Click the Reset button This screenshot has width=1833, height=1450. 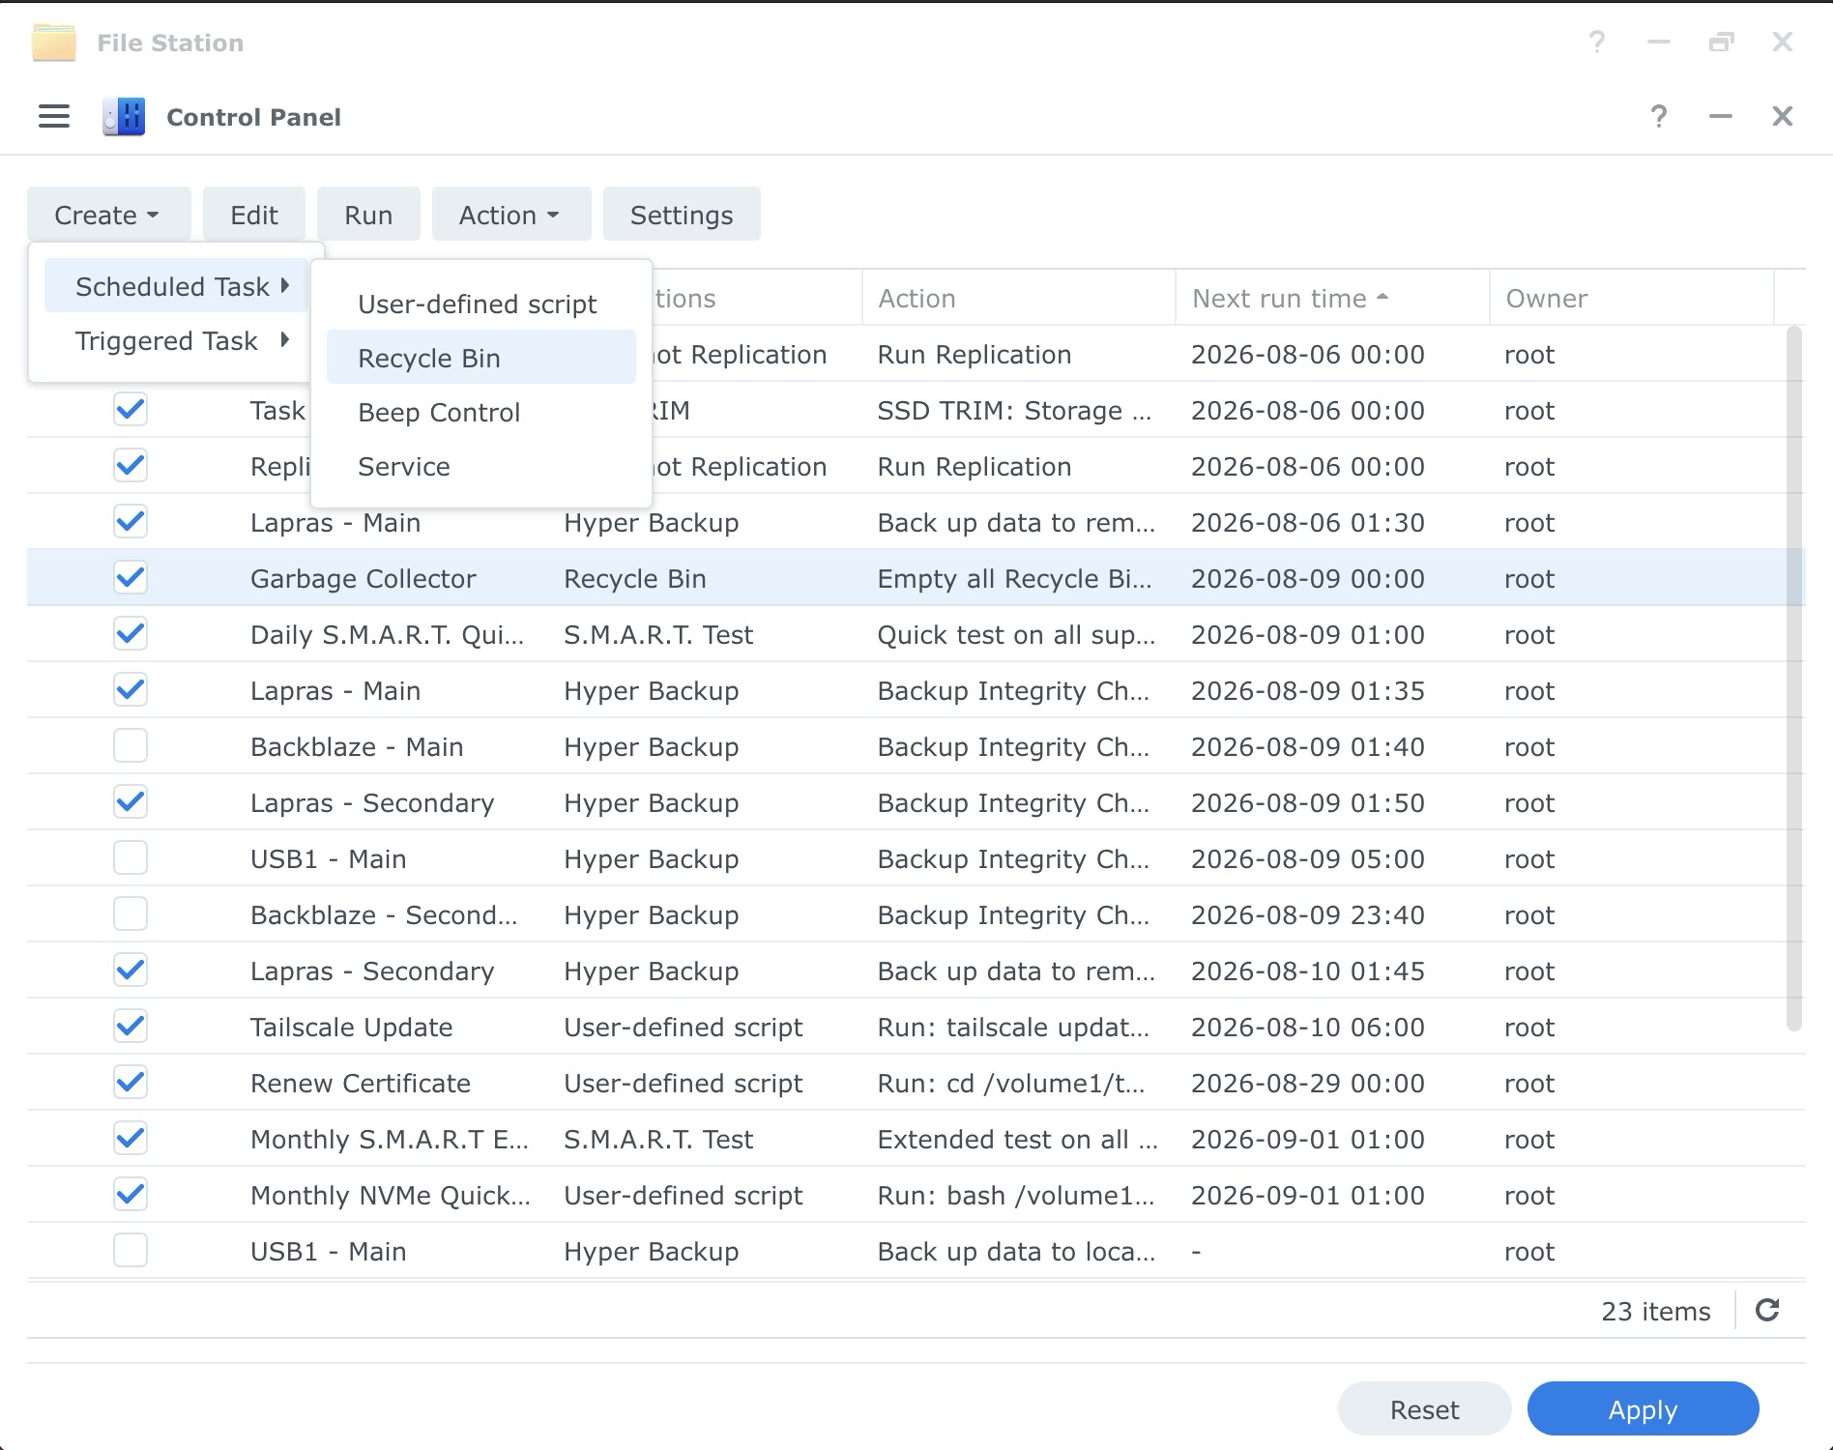(1424, 1409)
